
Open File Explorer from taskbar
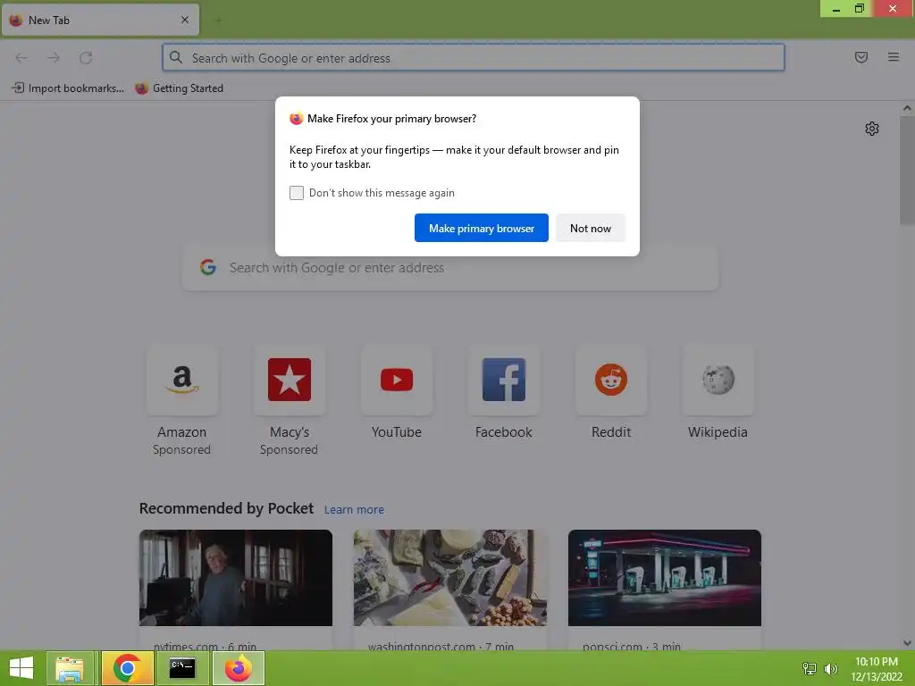click(x=70, y=668)
